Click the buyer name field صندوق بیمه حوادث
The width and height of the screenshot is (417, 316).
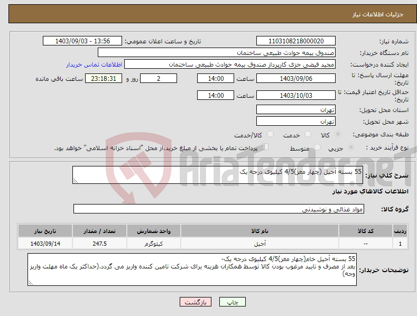pos(217,53)
